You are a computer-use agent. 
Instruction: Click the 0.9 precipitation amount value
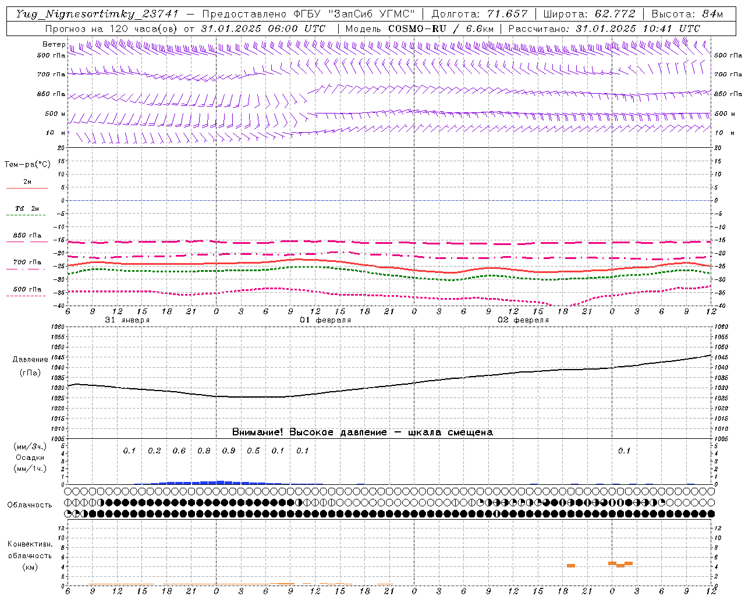tap(229, 451)
